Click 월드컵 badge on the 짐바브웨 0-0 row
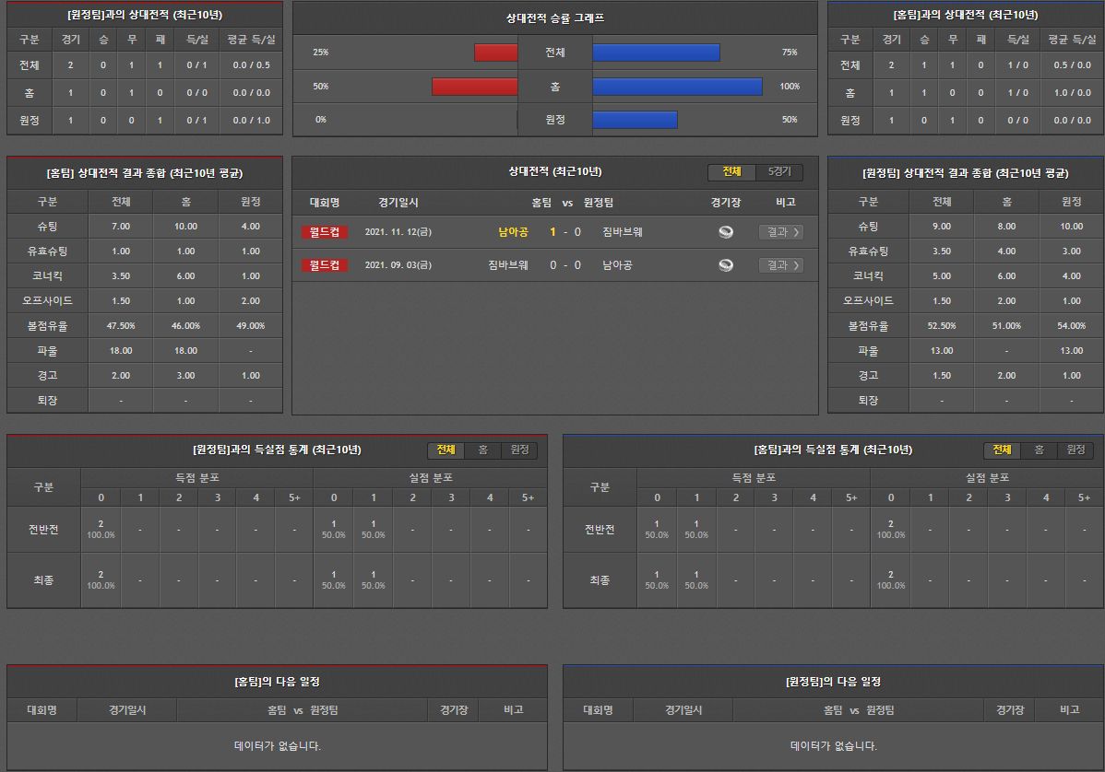The image size is (1105, 772). click(324, 265)
